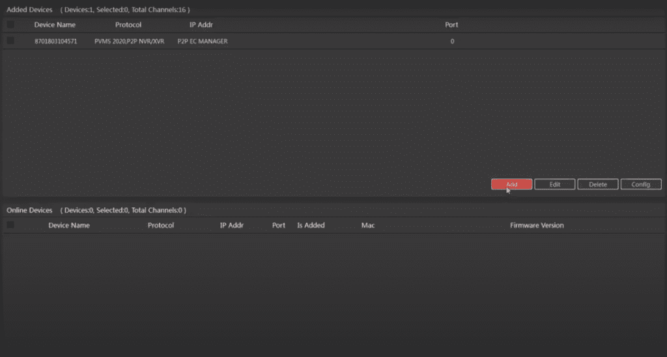Click the Mac column header

[368, 225]
